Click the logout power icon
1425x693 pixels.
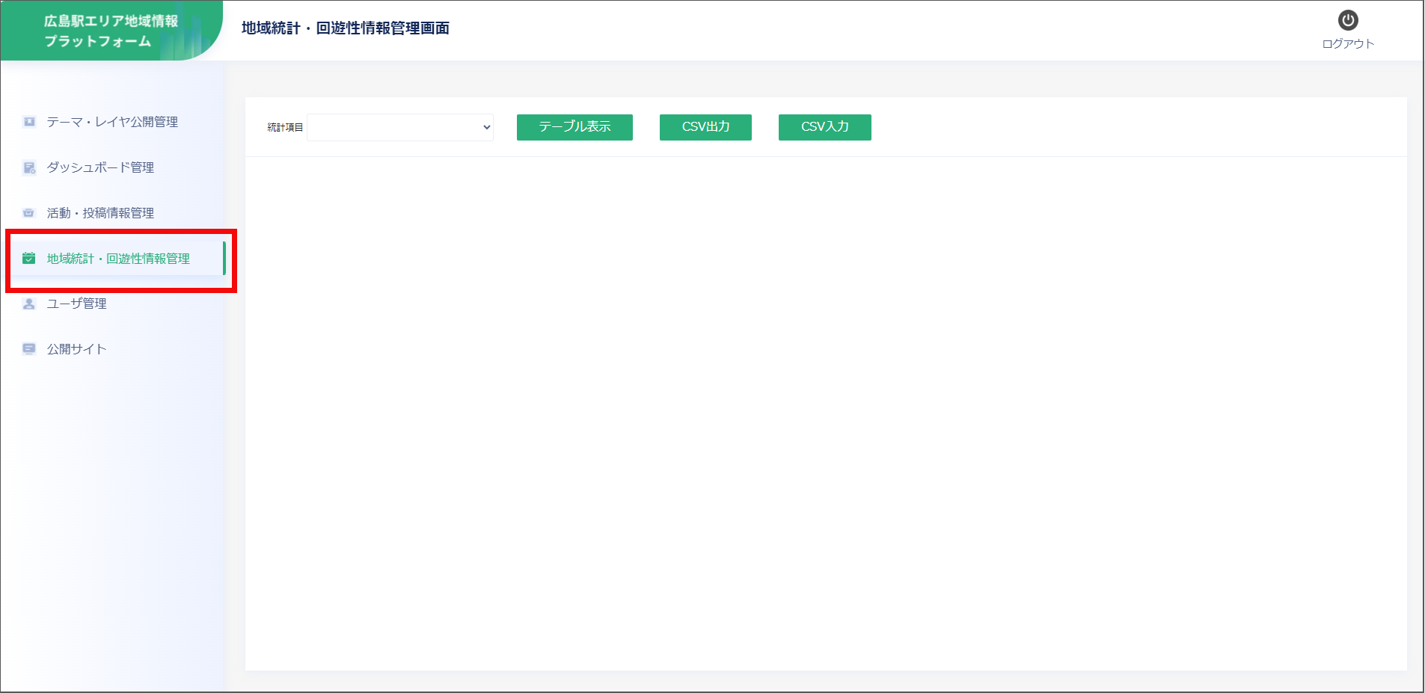coord(1348,20)
